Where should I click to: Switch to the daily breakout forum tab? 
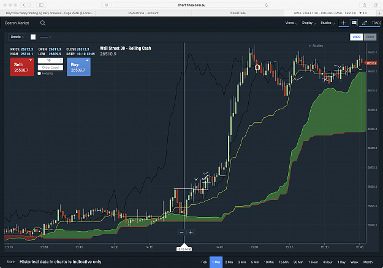(x=49, y=13)
